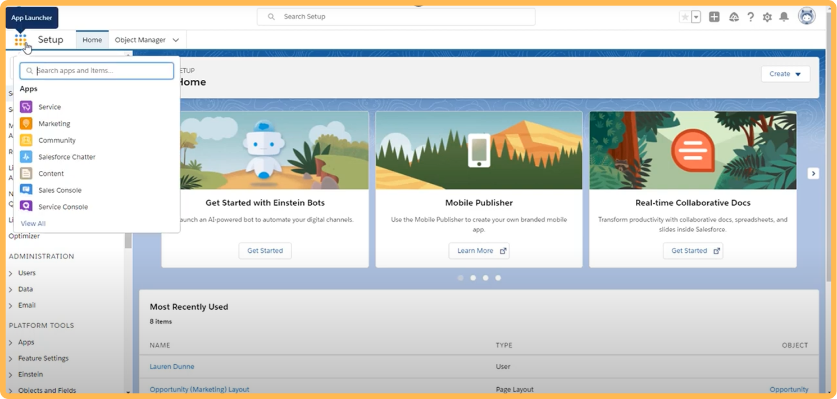Click the TYPE column header

coord(504,345)
